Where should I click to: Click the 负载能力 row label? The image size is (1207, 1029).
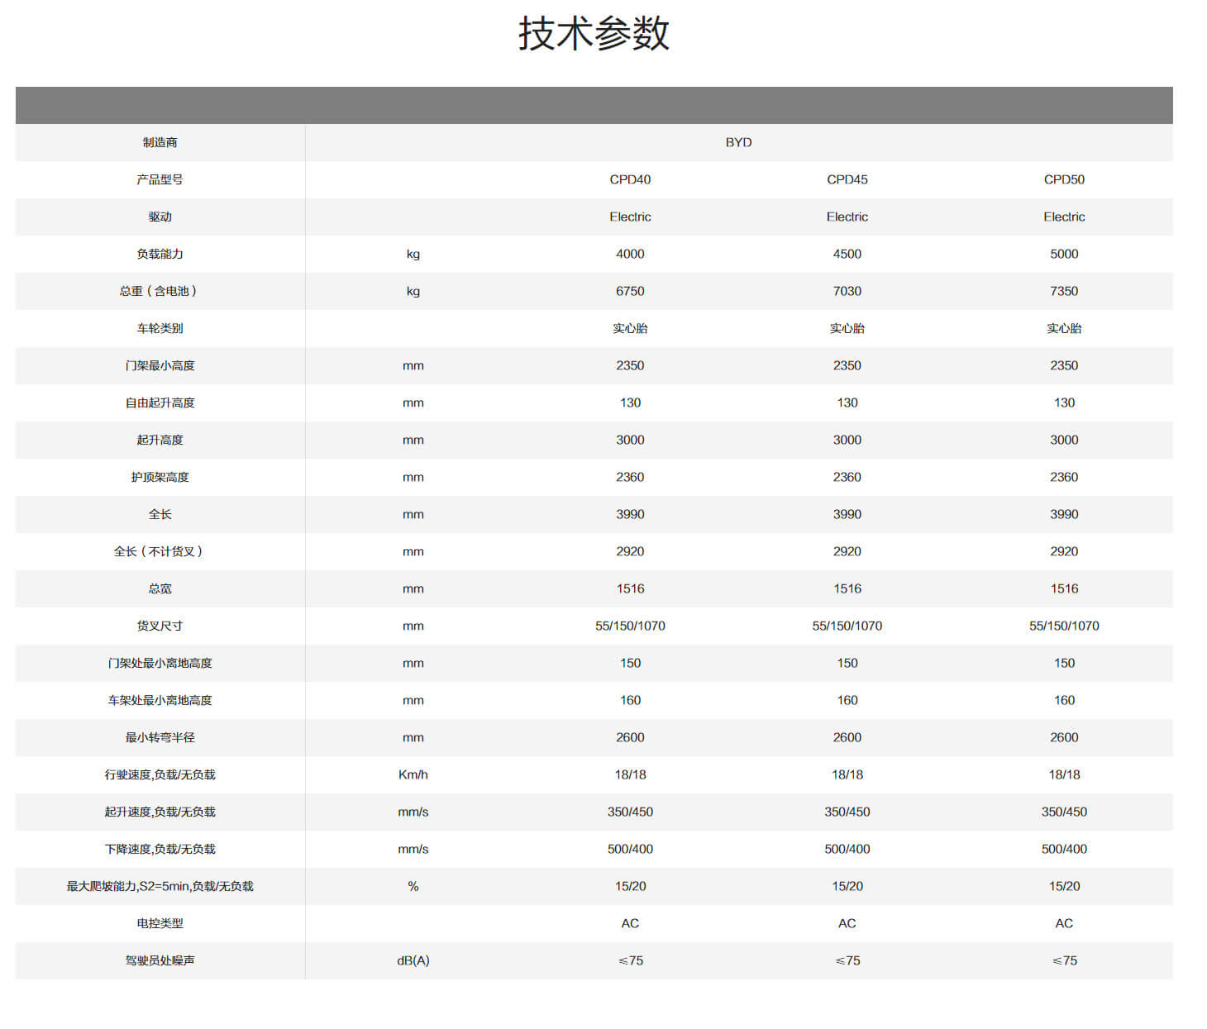click(160, 254)
